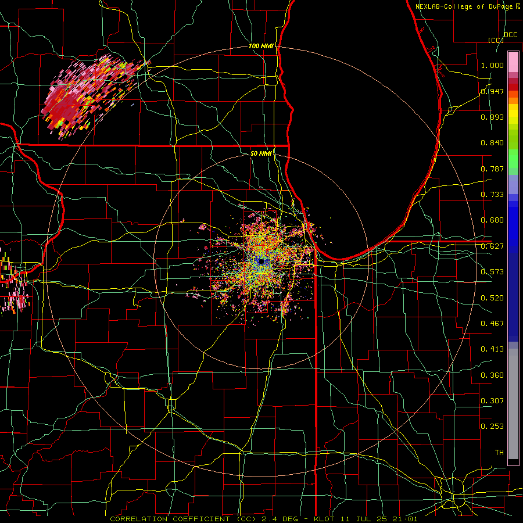The image size is (523, 523).
Task: Click the TH label on scale
Action: click(x=499, y=453)
